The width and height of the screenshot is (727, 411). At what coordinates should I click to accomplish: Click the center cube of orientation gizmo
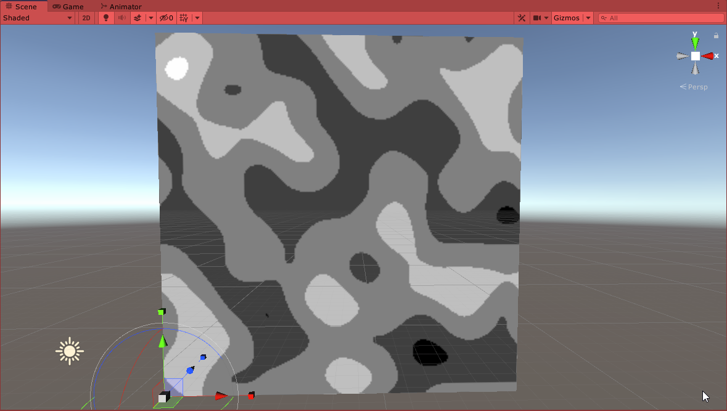point(696,56)
